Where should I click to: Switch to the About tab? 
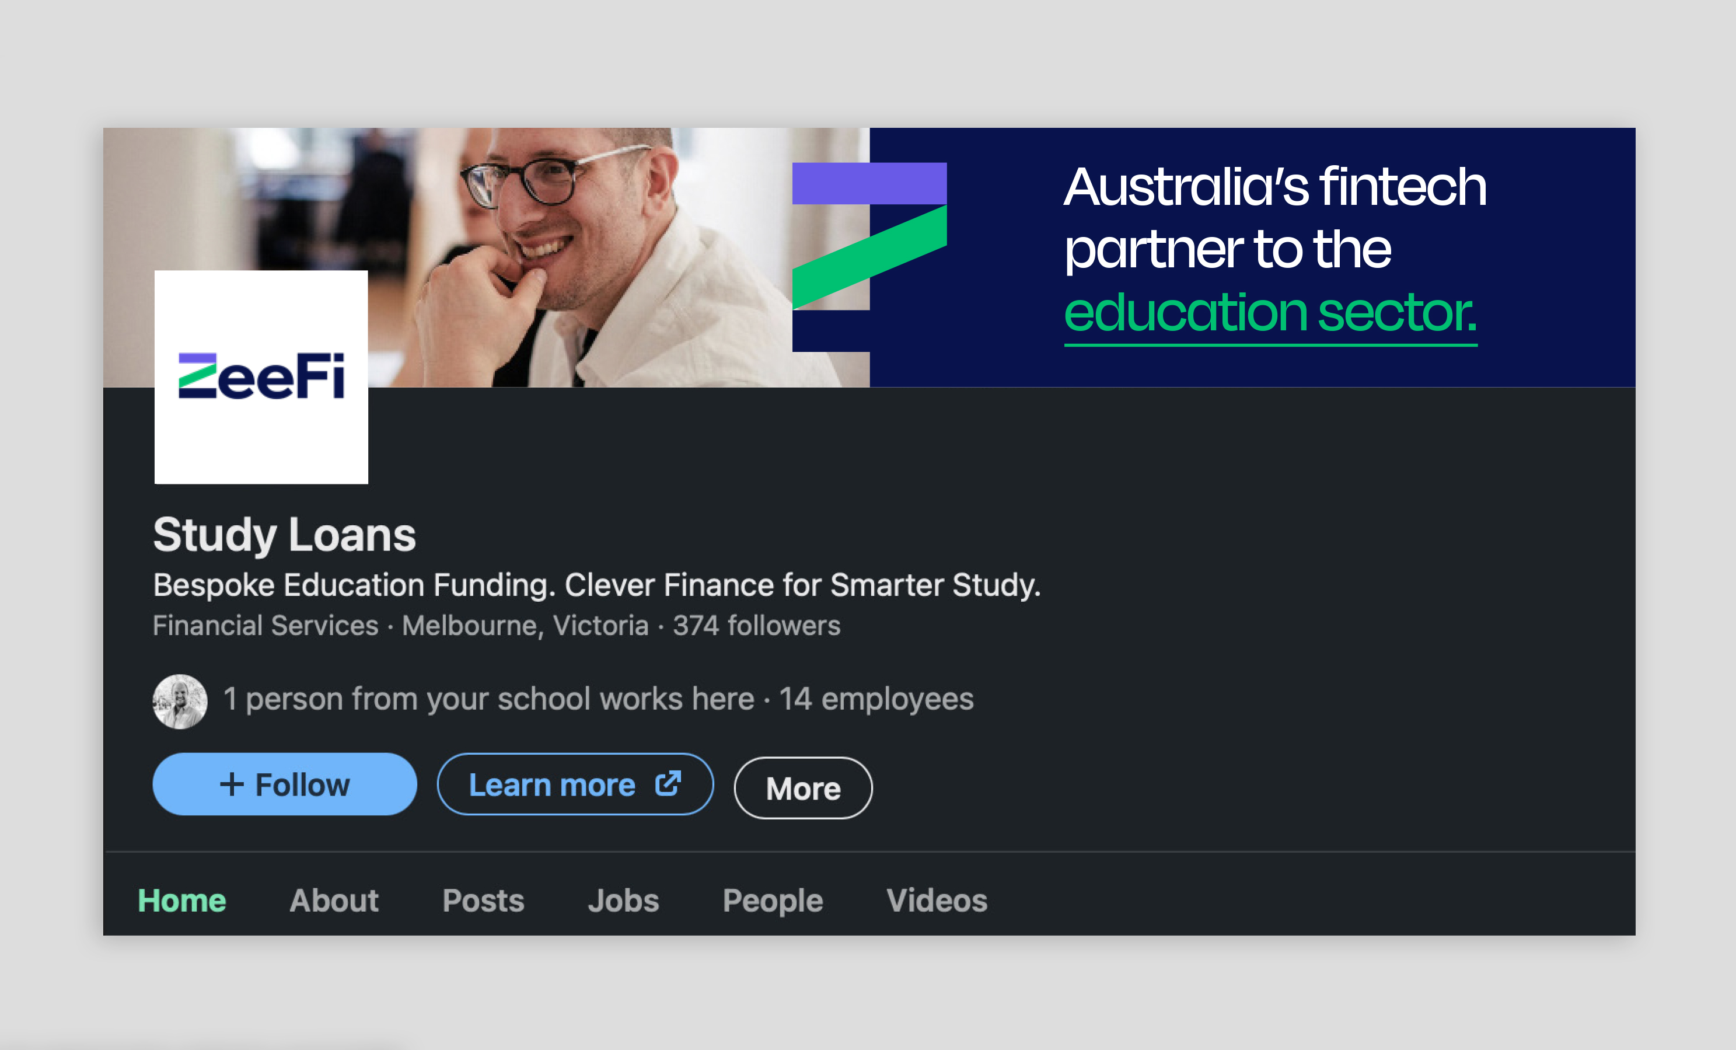334,901
